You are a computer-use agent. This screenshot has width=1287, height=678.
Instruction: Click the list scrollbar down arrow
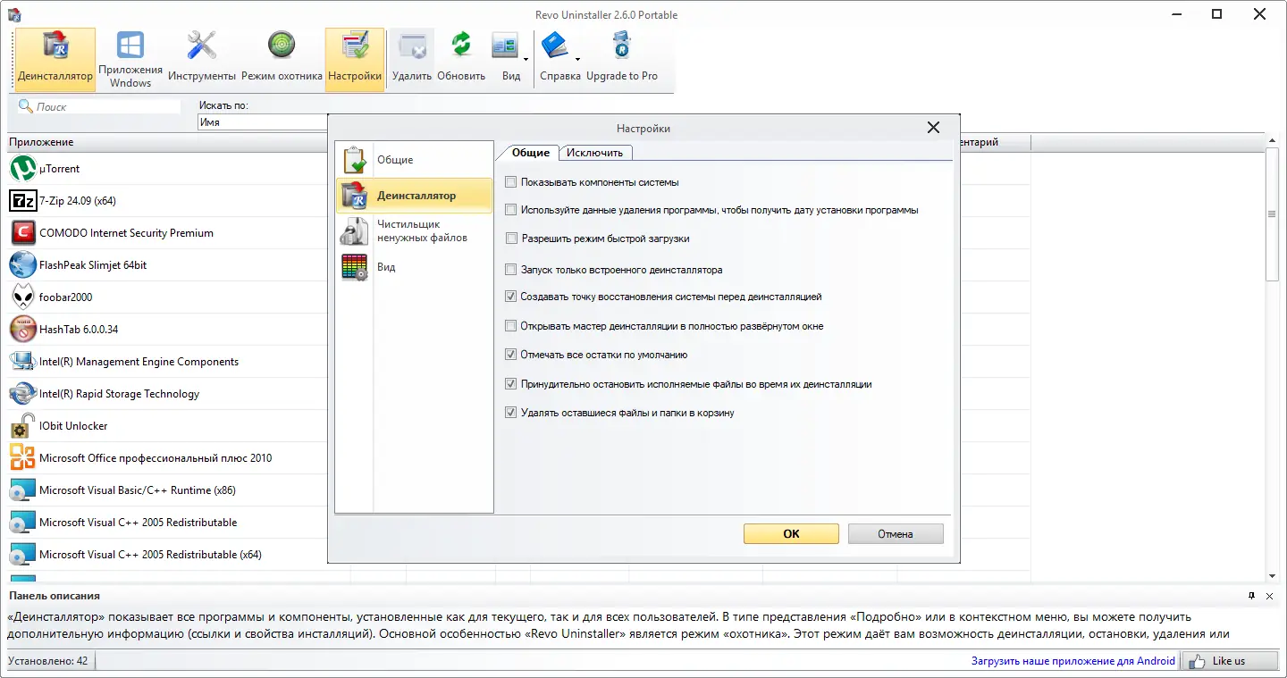(x=1272, y=577)
